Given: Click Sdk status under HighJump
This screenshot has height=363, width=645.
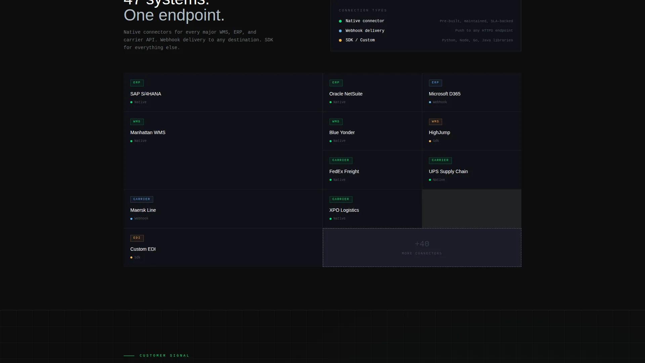Looking at the screenshot, I should point(434,141).
